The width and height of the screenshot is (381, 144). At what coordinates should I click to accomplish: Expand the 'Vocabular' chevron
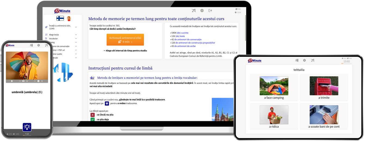point(76,38)
